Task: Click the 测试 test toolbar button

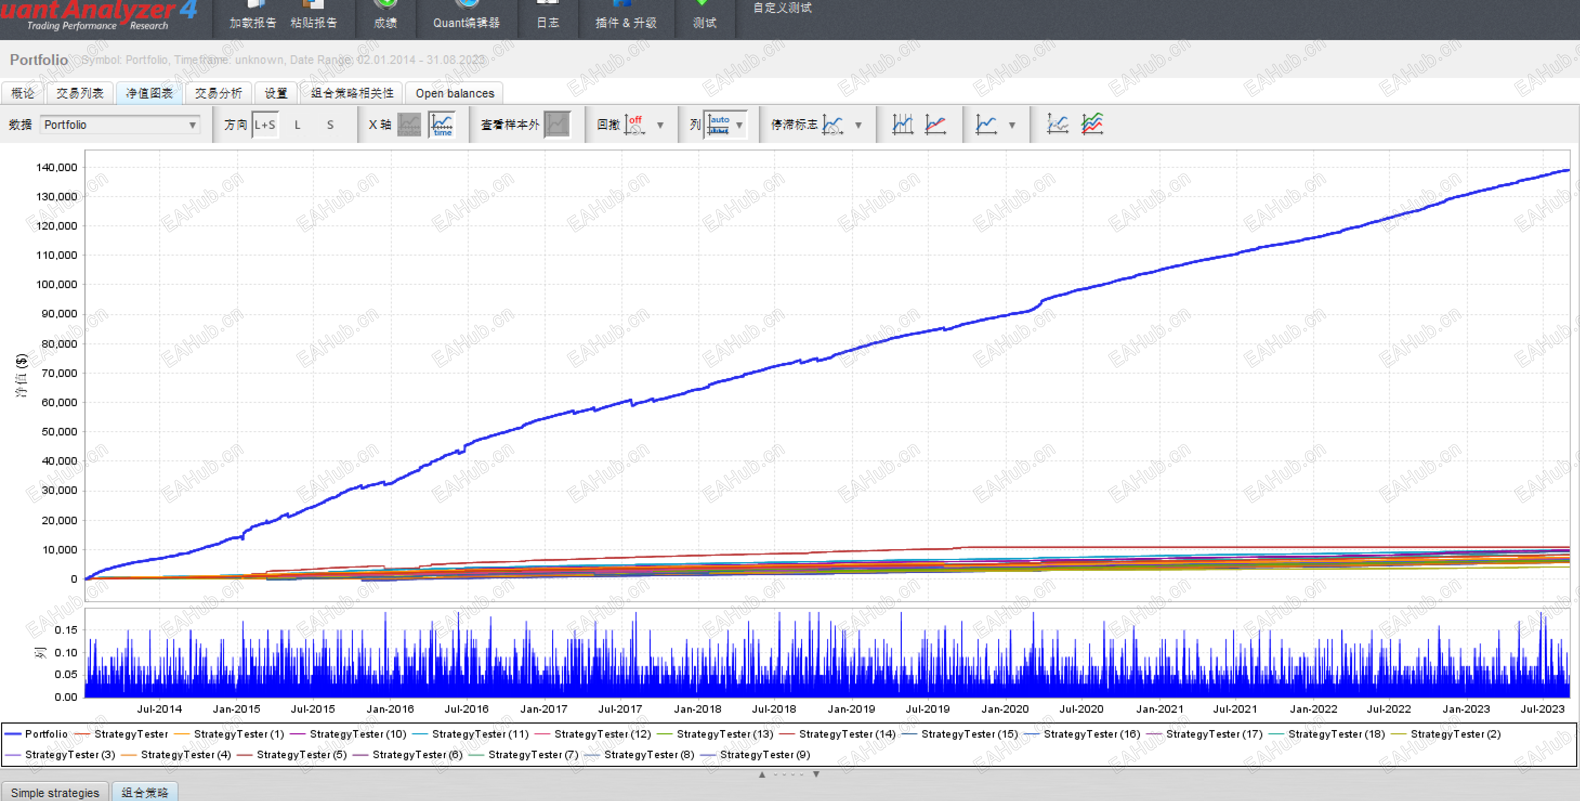Action: coord(704,15)
